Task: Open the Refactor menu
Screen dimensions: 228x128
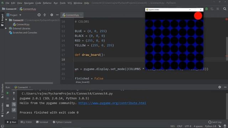Action: [47, 3]
